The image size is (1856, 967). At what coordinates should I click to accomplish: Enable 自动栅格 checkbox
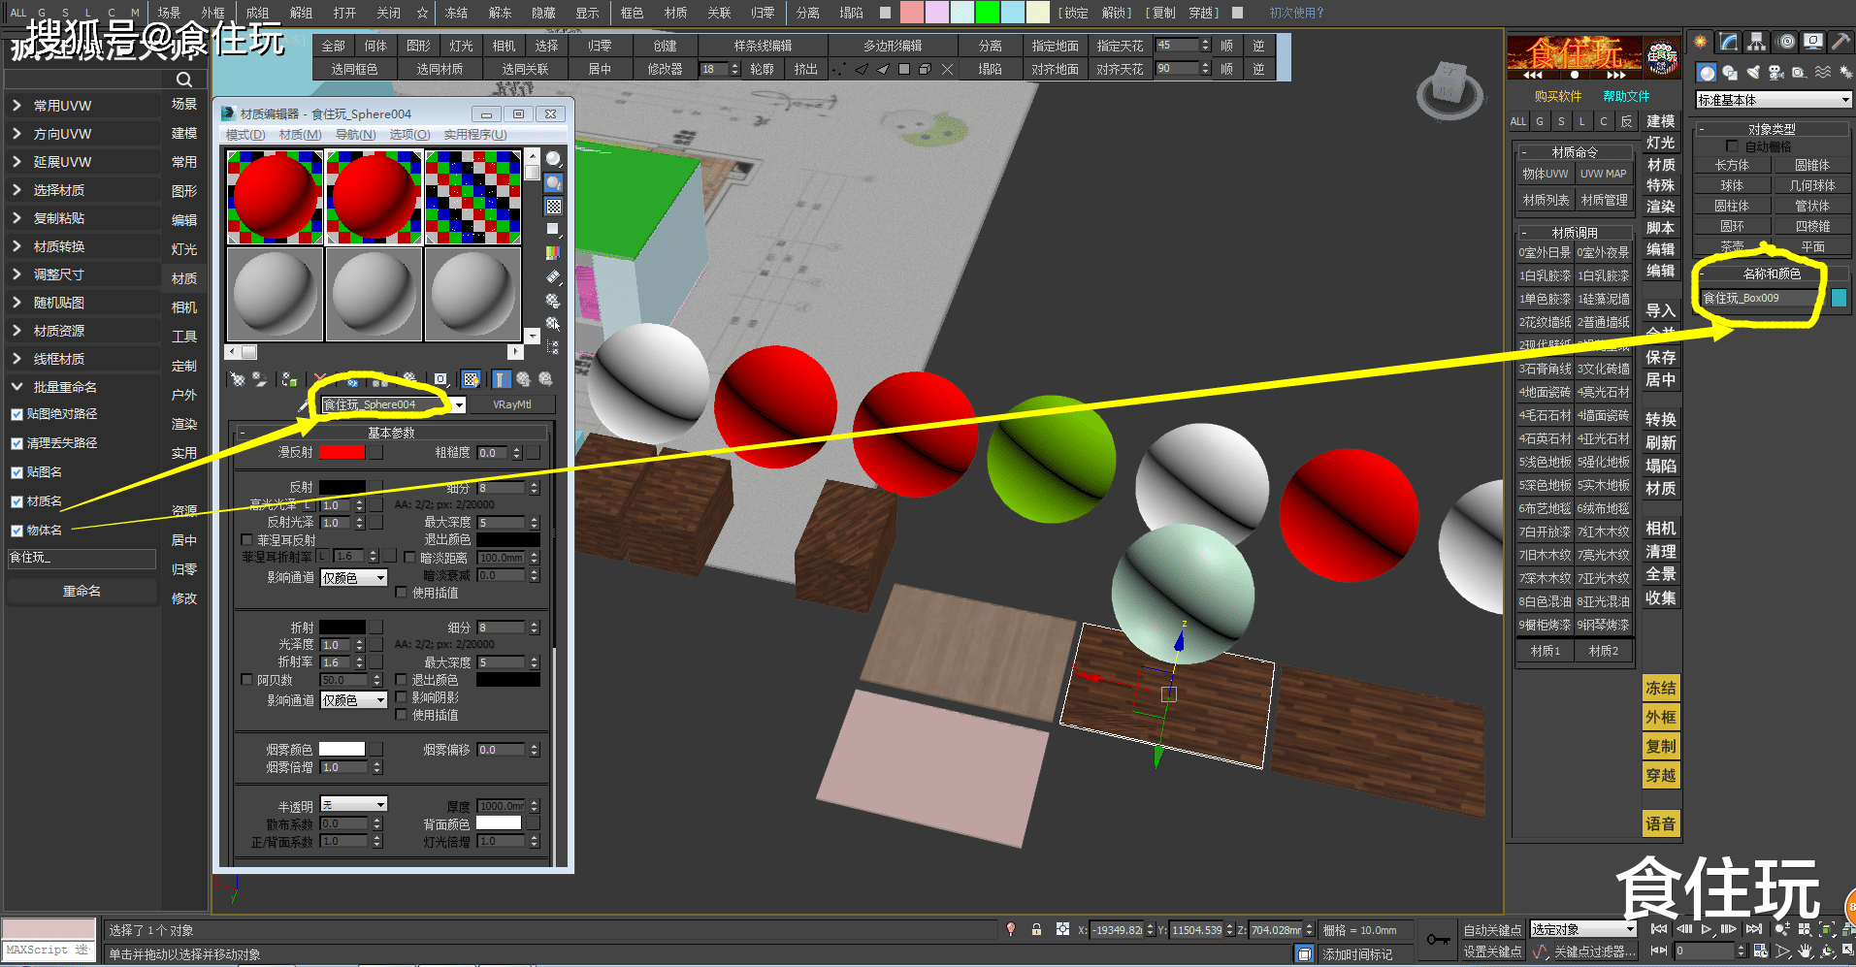pos(1732,146)
